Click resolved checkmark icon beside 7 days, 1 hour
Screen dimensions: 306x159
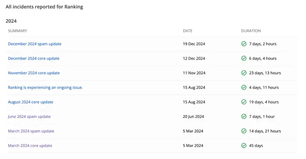(244, 117)
